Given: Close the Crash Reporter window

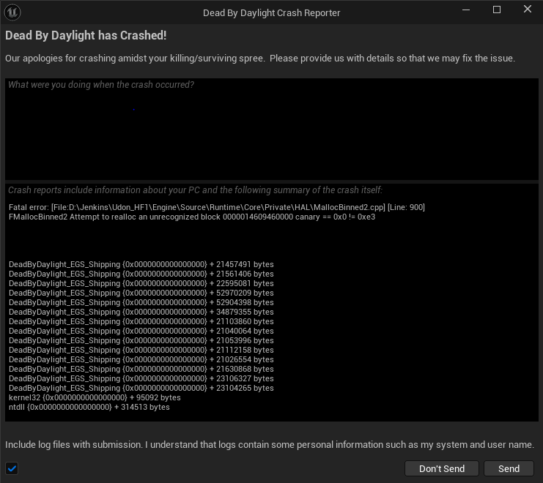Looking at the screenshot, I should coord(528,9).
